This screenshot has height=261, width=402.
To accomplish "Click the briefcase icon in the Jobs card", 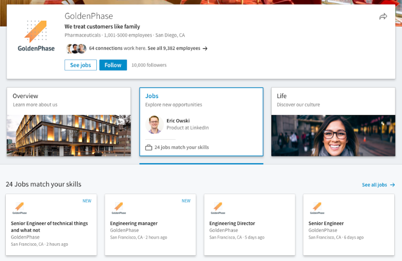I will pyautogui.click(x=148, y=147).
